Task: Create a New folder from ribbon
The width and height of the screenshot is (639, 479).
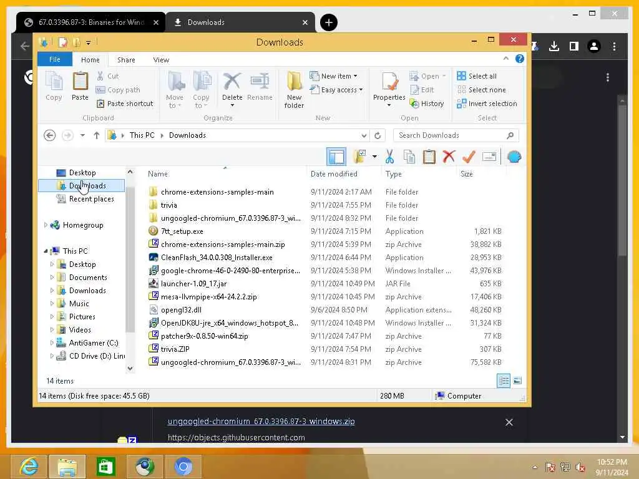Action: [x=295, y=90]
